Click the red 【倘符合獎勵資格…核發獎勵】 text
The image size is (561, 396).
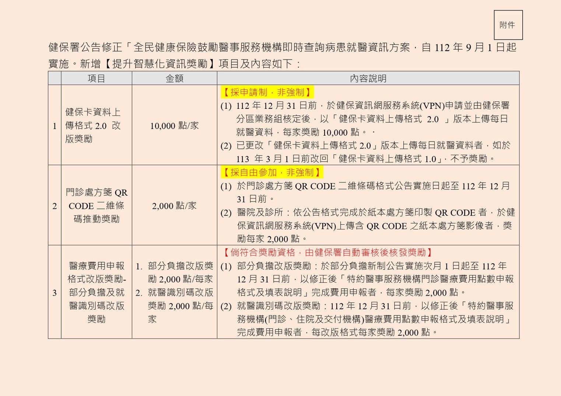(328, 253)
